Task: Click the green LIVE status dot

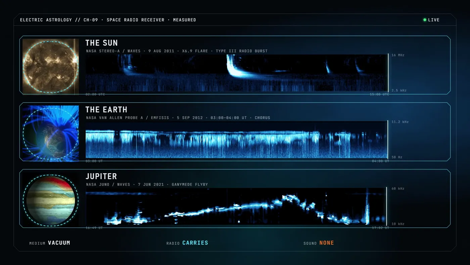Action: click(425, 20)
